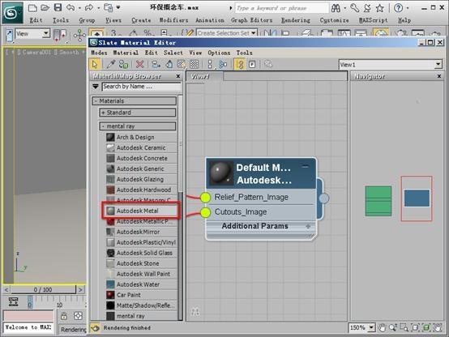The width and height of the screenshot is (449, 337).
Task: Undo the last scene operation
Action: [x=71, y=8]
